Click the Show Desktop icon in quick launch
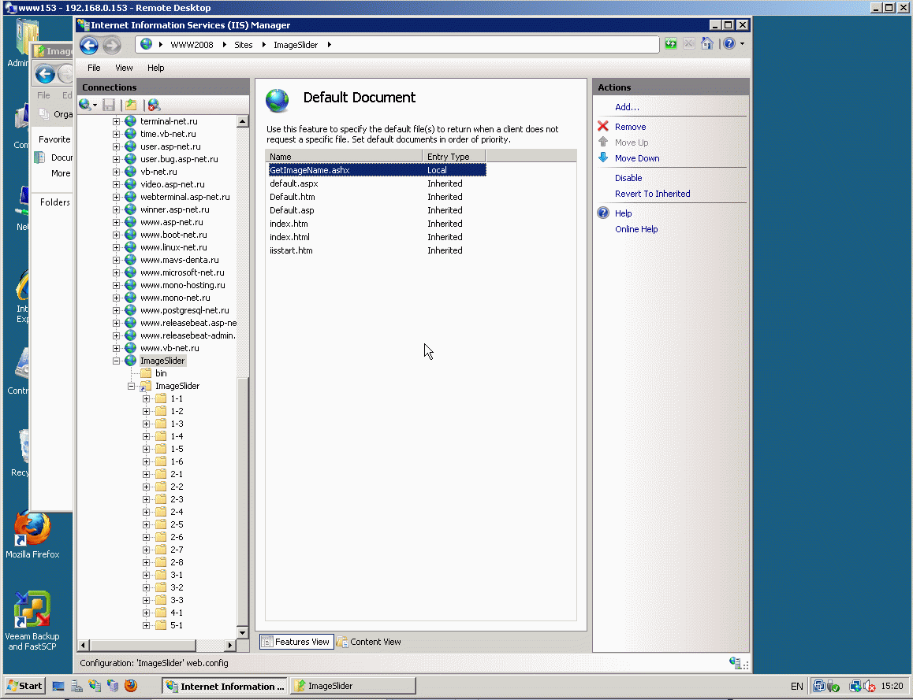The height and width of the screenshot is (700, 913). pyautogui.click(x=58, y=686)
